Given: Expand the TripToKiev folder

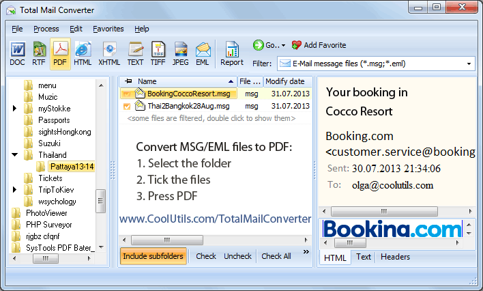Looking at the screenshot, I should 14,189.
